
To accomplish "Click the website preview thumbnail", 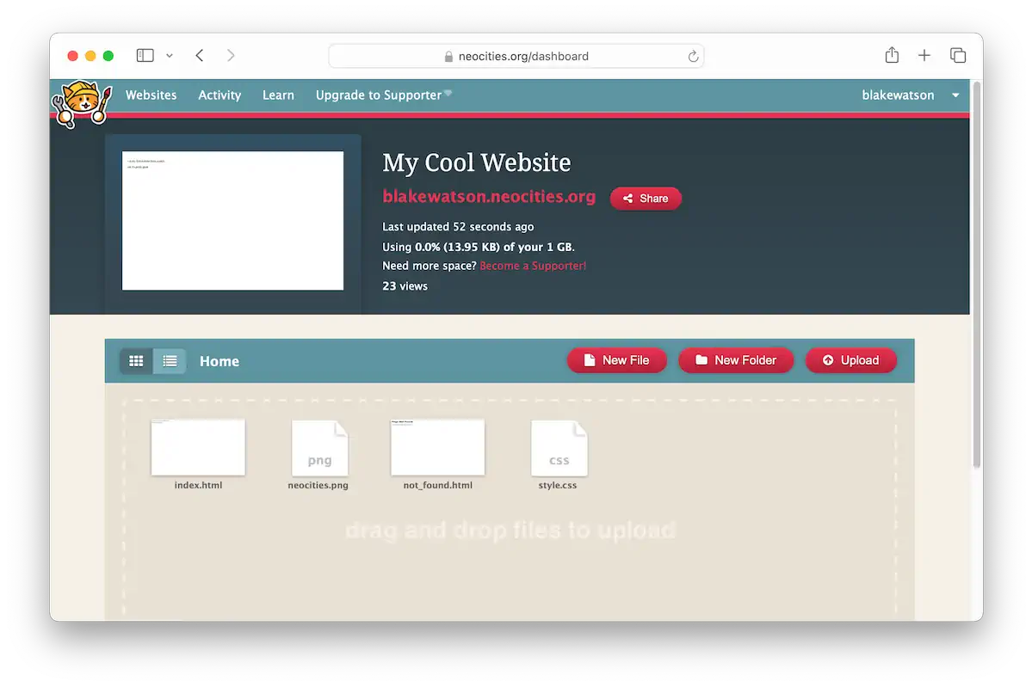I will point(232,220).
